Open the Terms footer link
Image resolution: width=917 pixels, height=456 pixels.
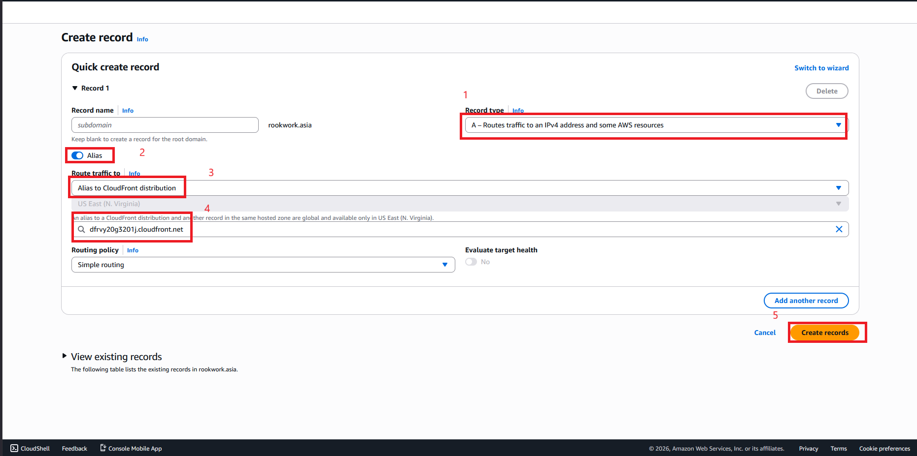point(839,448)
